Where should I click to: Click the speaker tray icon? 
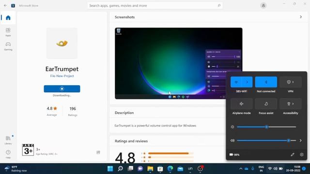[x=275, y=169]
